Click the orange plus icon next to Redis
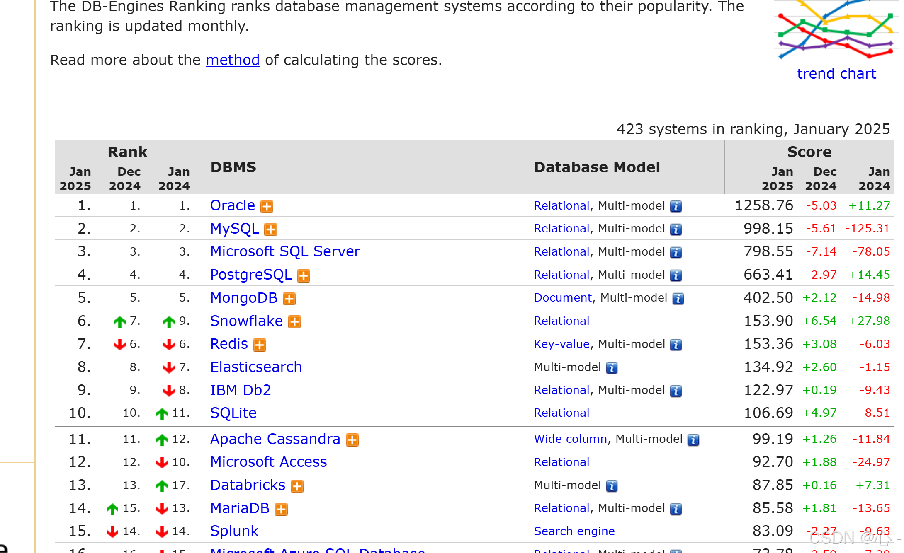 [260, 345]
